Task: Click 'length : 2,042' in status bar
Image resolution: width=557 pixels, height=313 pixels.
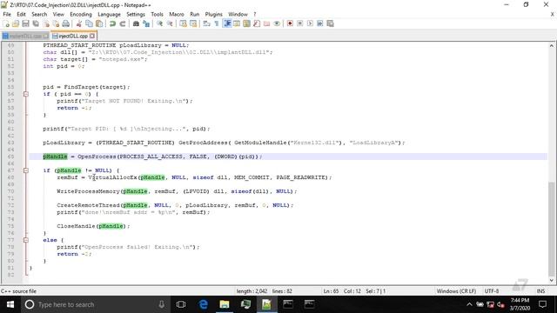Action: 252,291
